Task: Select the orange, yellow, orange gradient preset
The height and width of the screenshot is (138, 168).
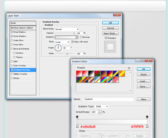Action: click(x=122, y=73)
